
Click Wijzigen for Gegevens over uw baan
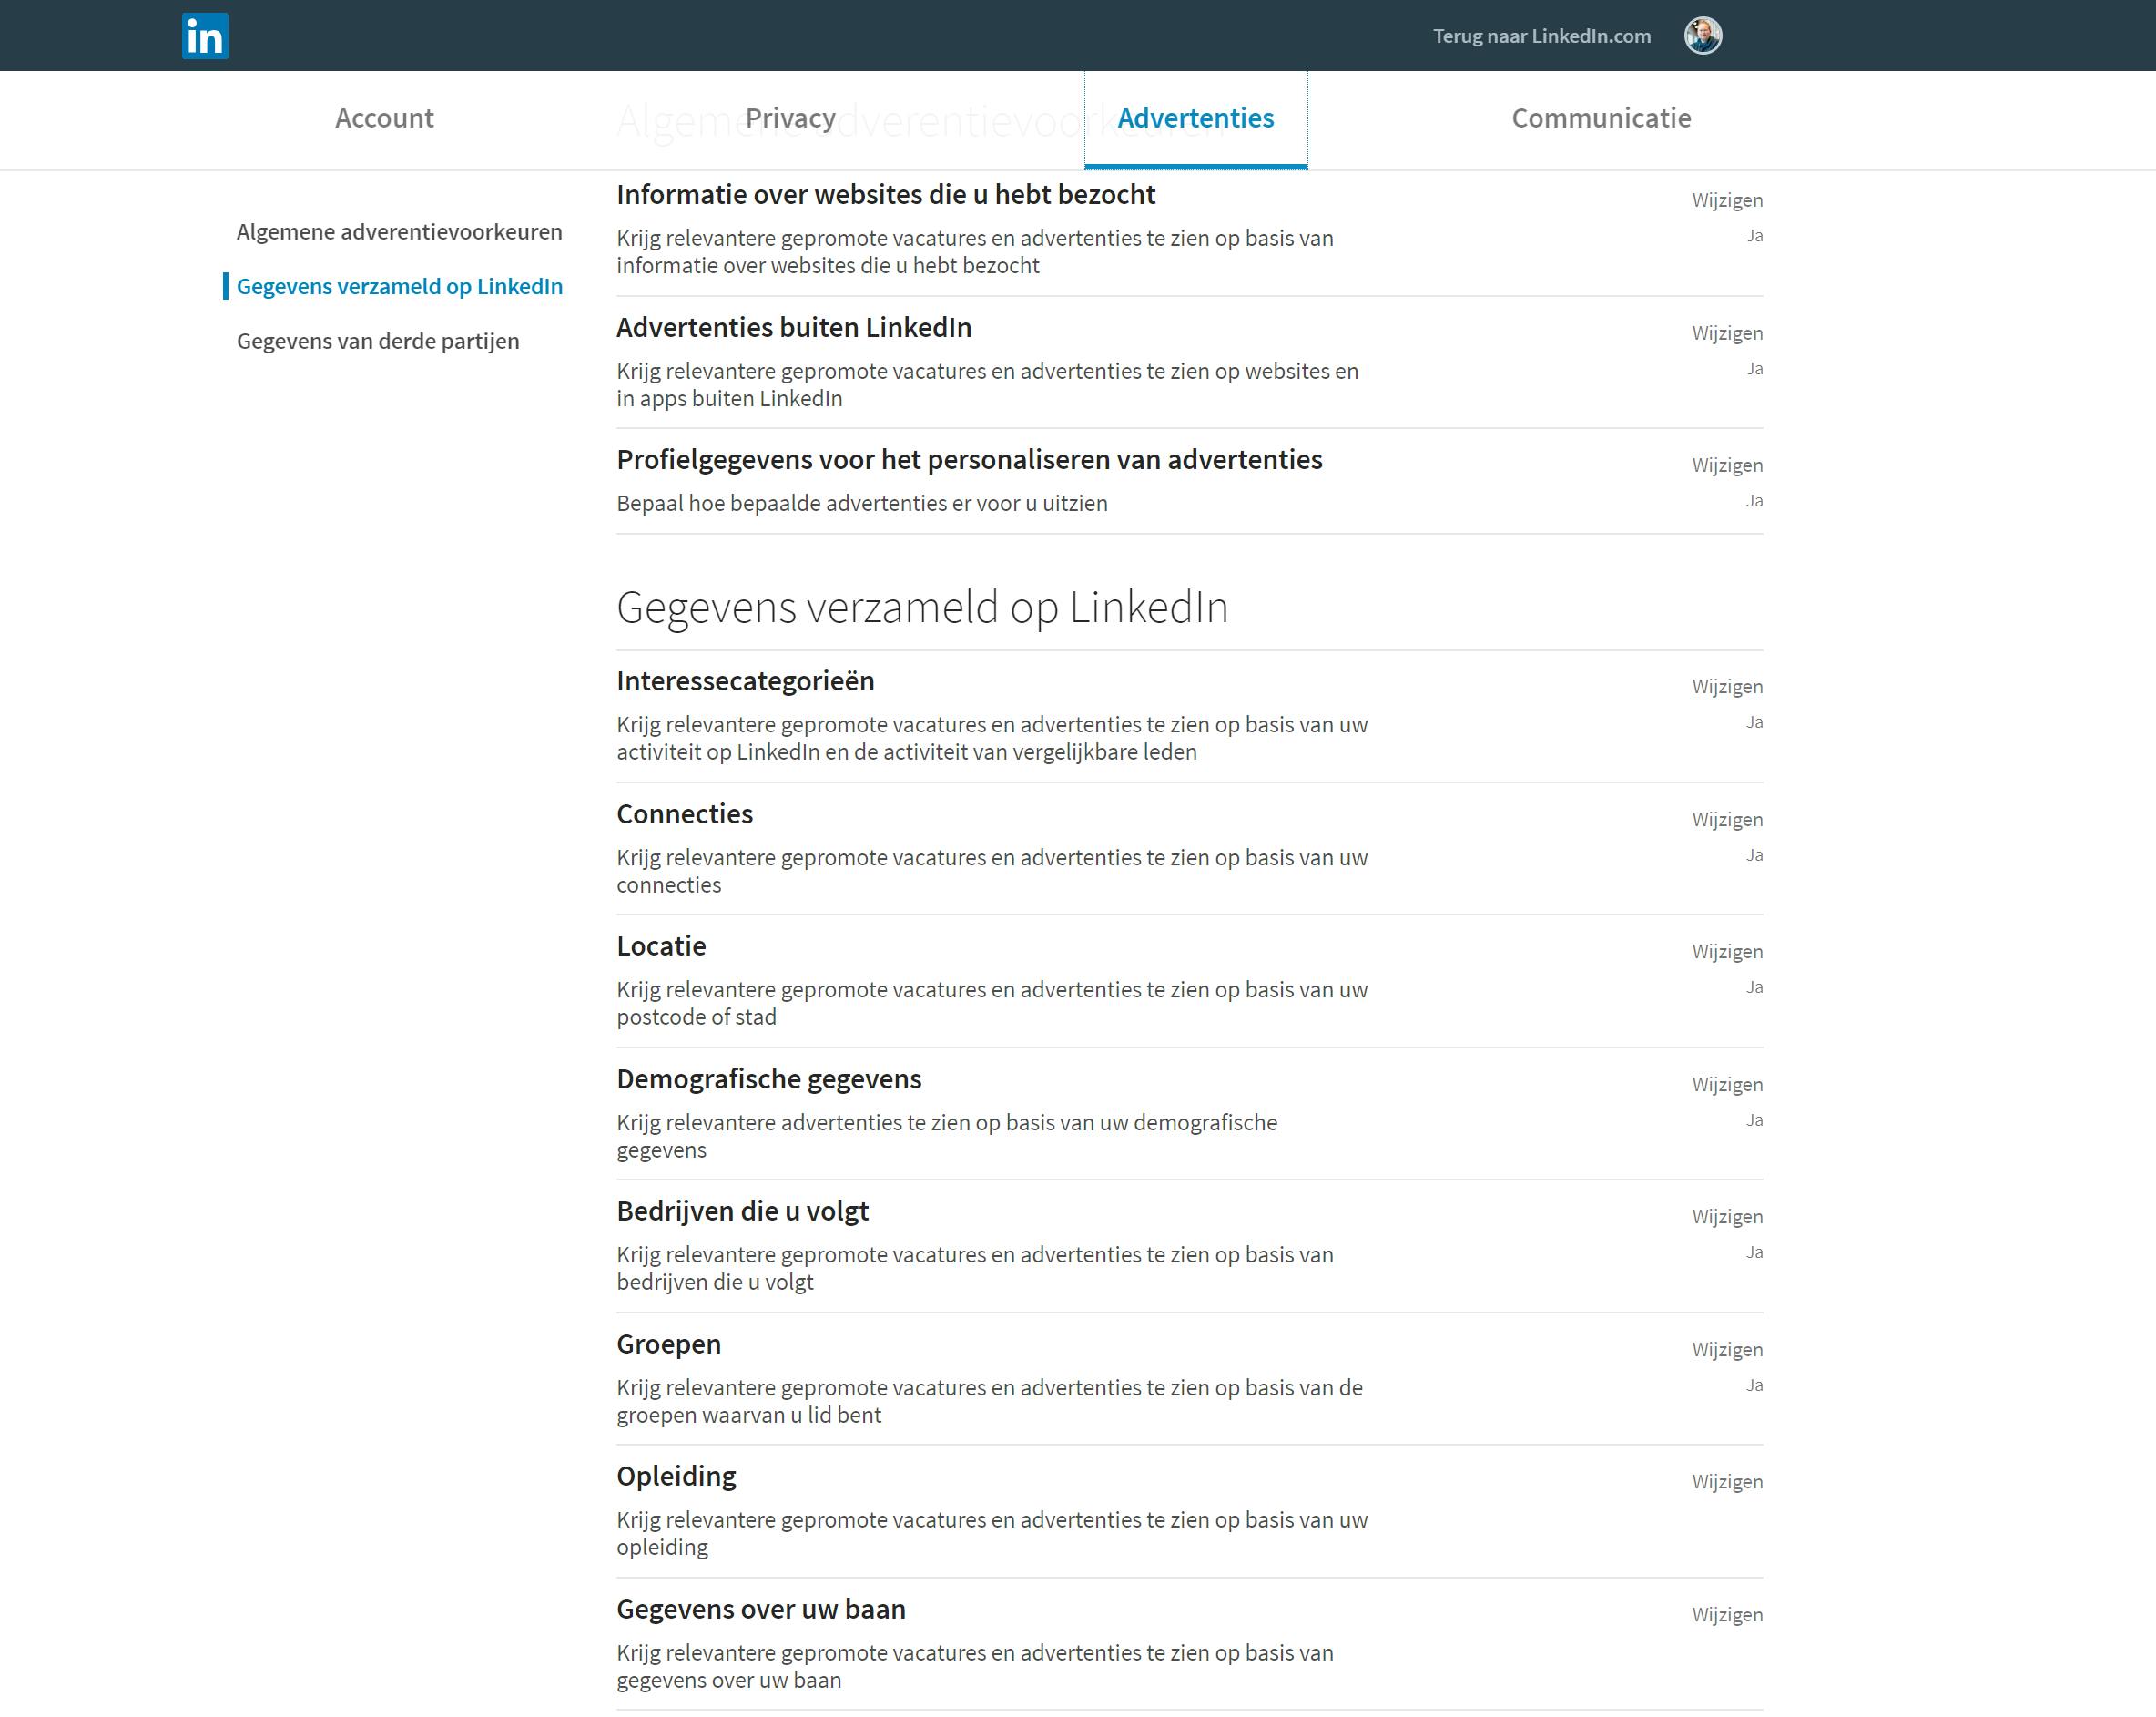click(x=1726, y=1615)
